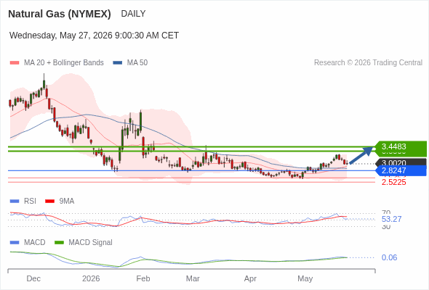Click the May axis label

pos(305,278)
